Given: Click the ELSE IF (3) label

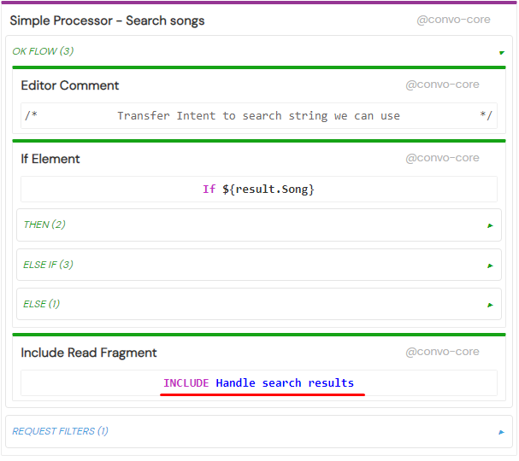Looking at the screenshot, I should point(49,265).
